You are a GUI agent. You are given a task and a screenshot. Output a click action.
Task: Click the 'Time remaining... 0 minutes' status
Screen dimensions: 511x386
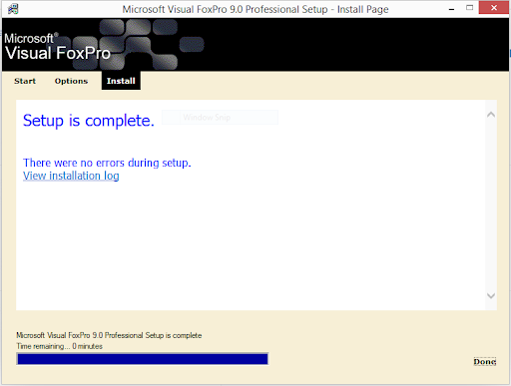[x=60, y=346]
